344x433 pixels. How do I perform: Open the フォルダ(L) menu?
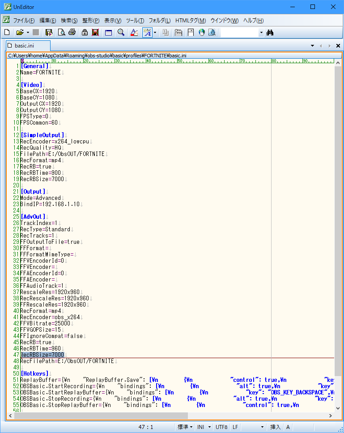160,21
